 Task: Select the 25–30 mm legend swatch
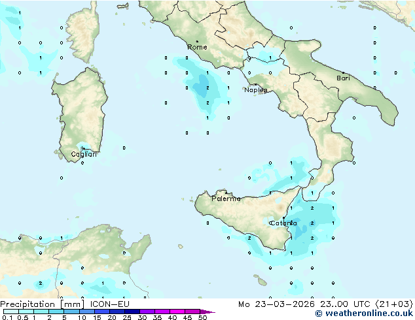tap(132, 312)
